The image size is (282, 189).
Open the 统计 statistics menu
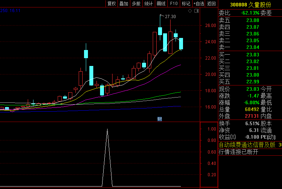pyautogui.click(x=148, y=4)
